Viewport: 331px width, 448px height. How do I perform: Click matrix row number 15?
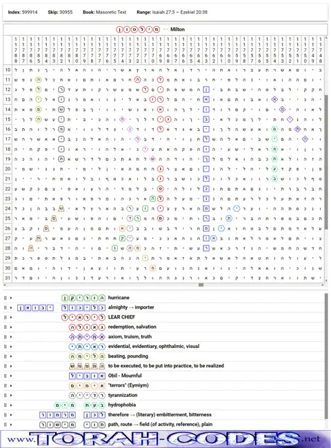(x=8, y=119)
